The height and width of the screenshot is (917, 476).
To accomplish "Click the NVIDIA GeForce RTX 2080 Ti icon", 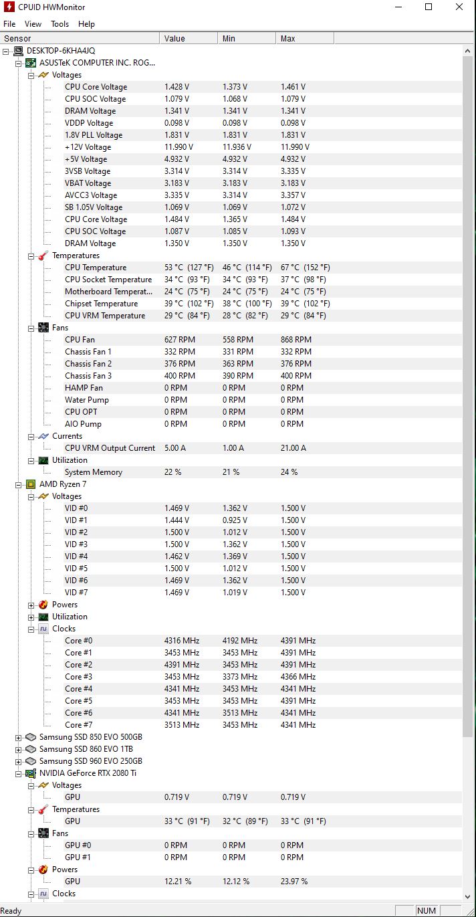I will tap(31, 773).
